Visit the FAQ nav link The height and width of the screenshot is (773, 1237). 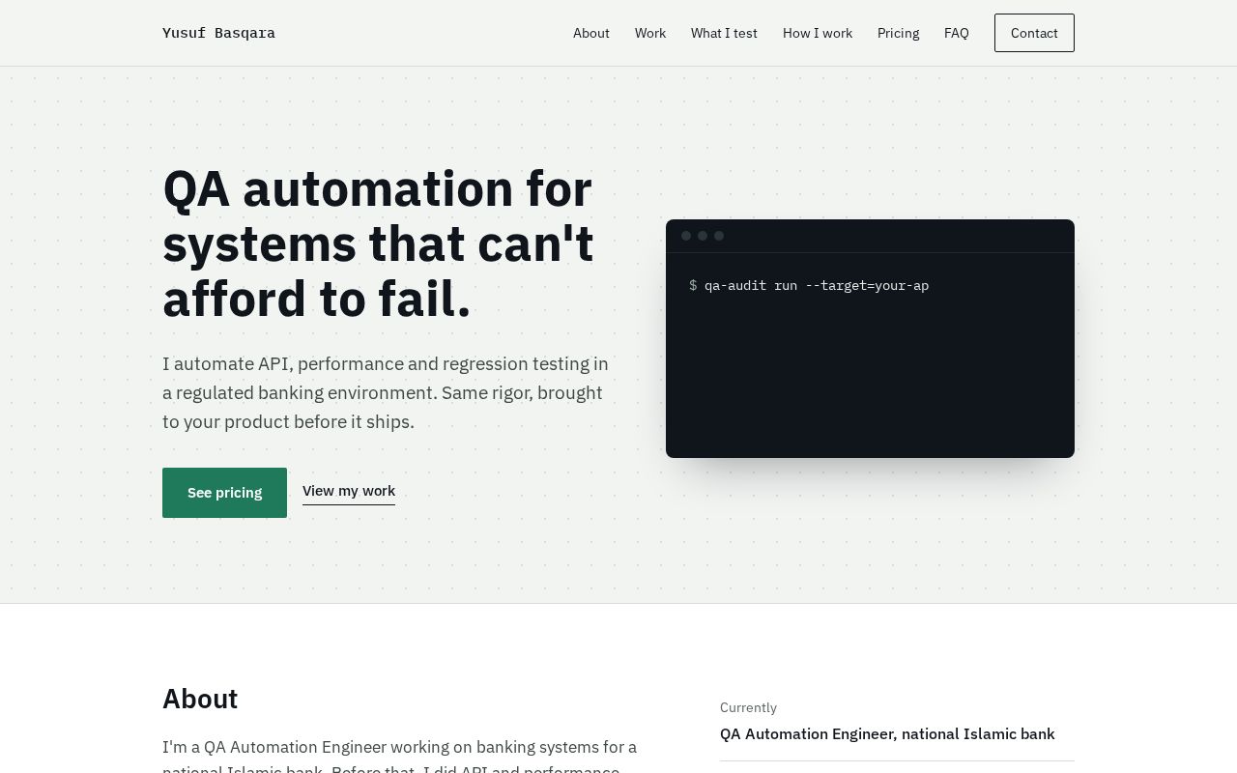click(x=957, y=33)
